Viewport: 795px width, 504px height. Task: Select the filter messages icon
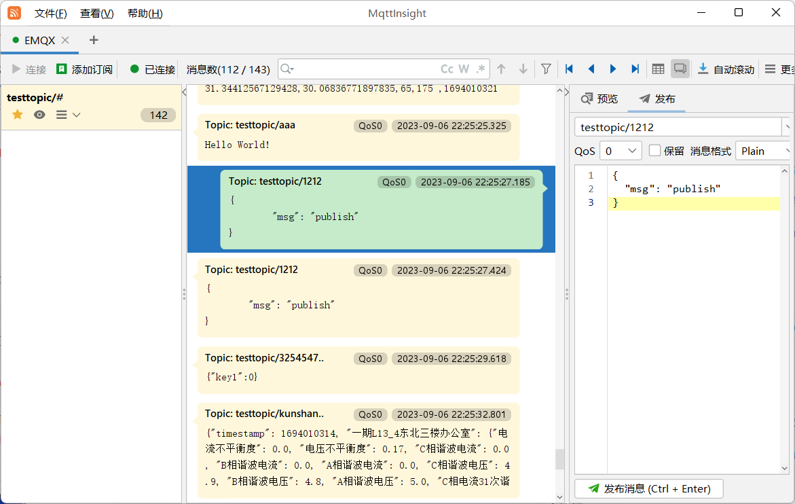click(x=546, y=69)
